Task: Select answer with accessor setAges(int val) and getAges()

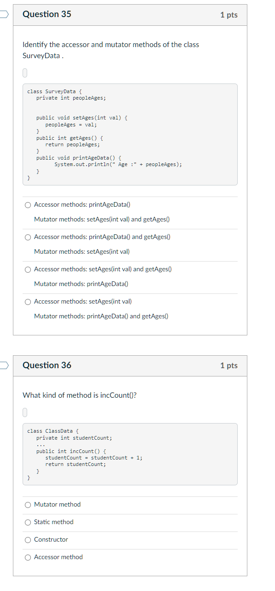Action: tap(28, 269)
